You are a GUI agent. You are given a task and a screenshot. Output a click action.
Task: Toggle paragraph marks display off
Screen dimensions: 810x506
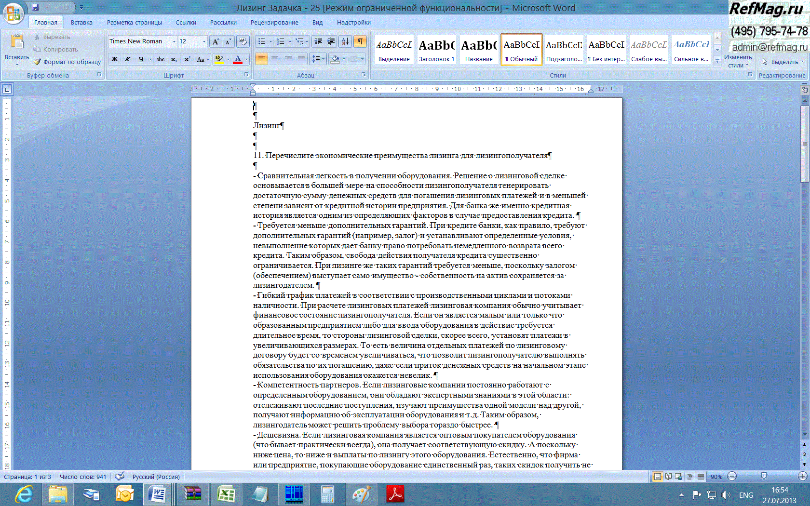click(x=360, y=41)
